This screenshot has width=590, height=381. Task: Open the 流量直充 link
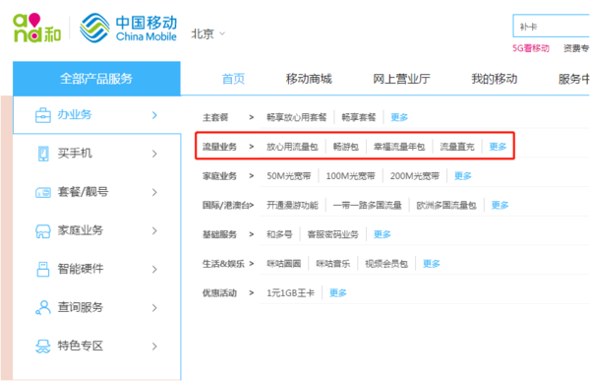tap(457, 147)
